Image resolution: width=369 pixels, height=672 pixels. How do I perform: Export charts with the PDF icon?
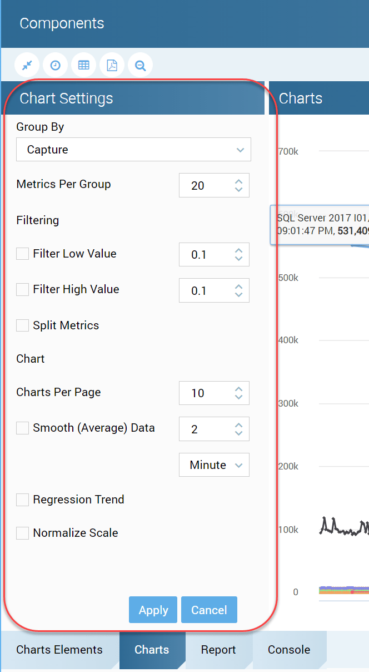pyautogui.click(x=112, y=65)
